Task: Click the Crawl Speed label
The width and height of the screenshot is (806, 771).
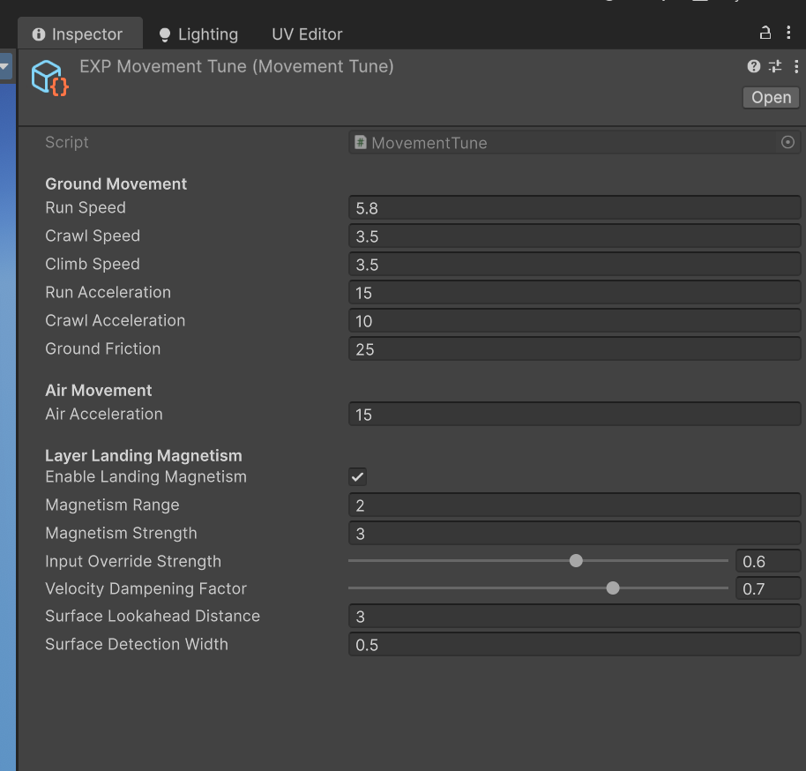Action: tap(93, 236)
